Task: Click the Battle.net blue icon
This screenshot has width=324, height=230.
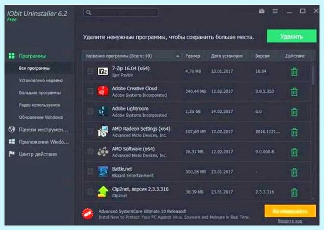Action: click(103, 172)
